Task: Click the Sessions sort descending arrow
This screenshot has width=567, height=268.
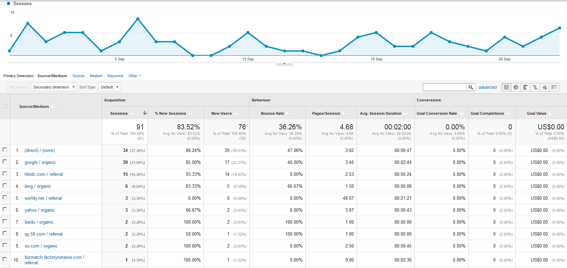Action: coord(145,113)
